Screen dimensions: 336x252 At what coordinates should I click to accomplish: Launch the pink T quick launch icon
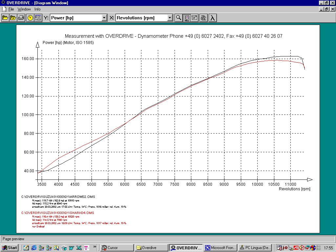point(87,248)
